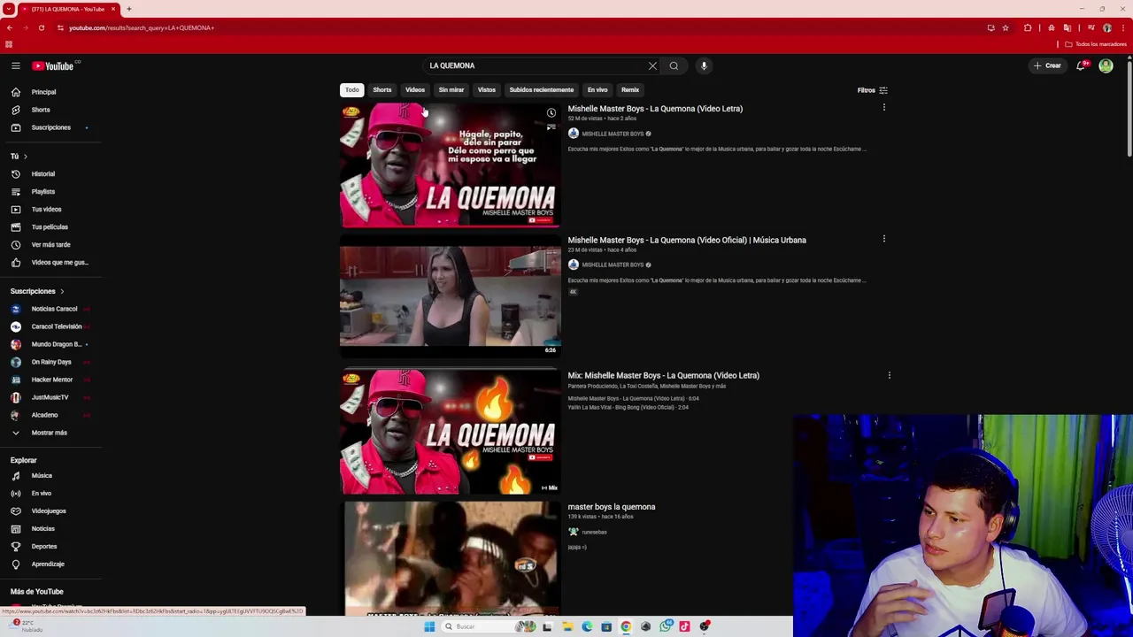
Task: Open Noticias under Explorar
Action: click(51, 528)
